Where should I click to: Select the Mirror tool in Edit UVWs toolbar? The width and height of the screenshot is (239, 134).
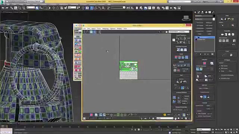coord(100,32)
